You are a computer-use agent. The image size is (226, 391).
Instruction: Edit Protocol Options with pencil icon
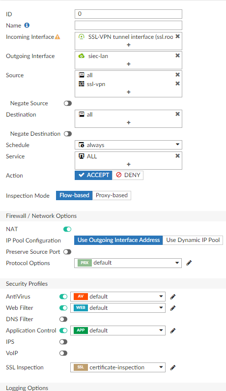pyautogui.click(x=189, y=263)
